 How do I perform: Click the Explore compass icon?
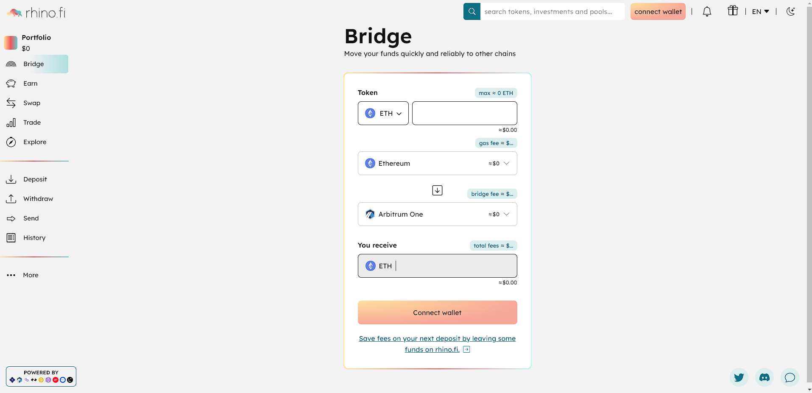(11, 142)
